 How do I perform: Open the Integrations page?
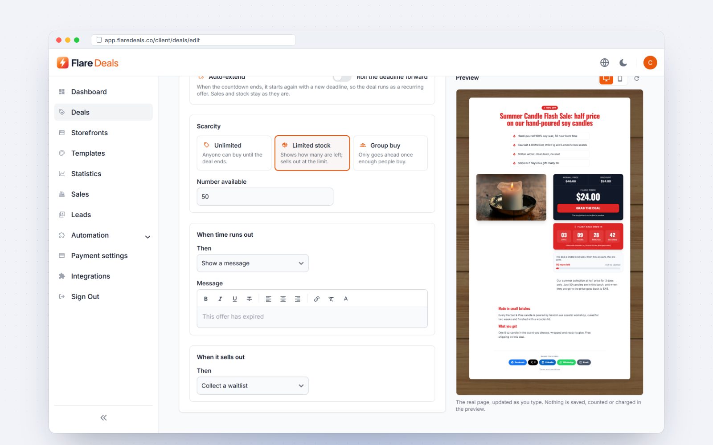[x=103, y=276]
